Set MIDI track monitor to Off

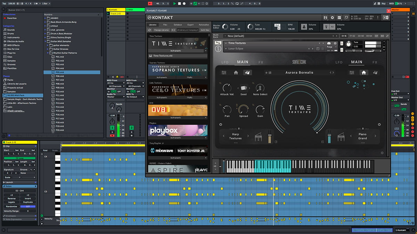click(x=138, y=92)
